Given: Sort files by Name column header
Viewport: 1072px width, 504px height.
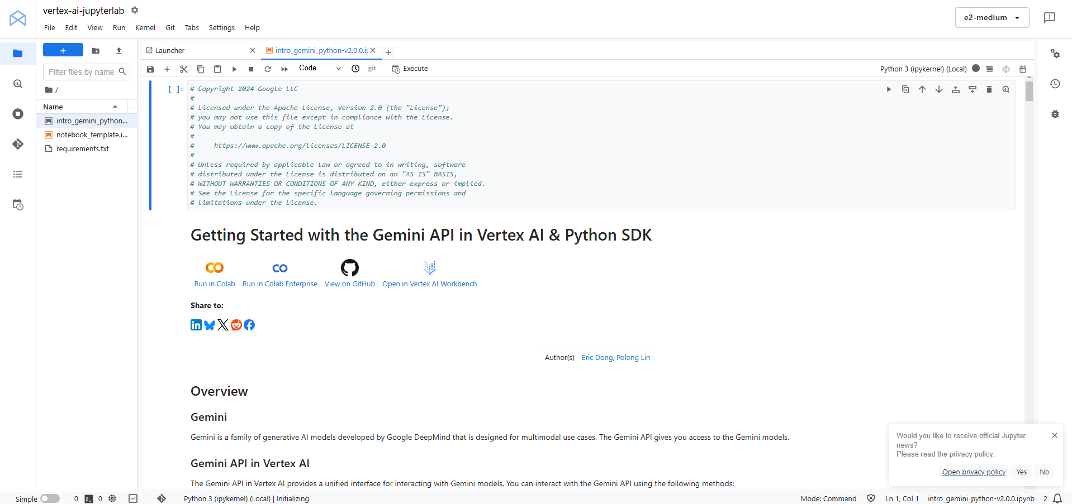Looking at the screenshot, I should [x=81, y=107].
